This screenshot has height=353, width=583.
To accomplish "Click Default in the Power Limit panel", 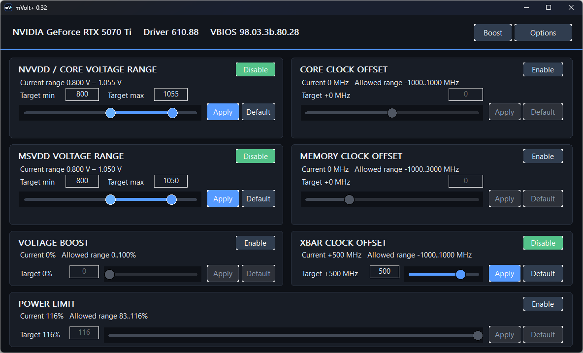I will pos(543,334).
